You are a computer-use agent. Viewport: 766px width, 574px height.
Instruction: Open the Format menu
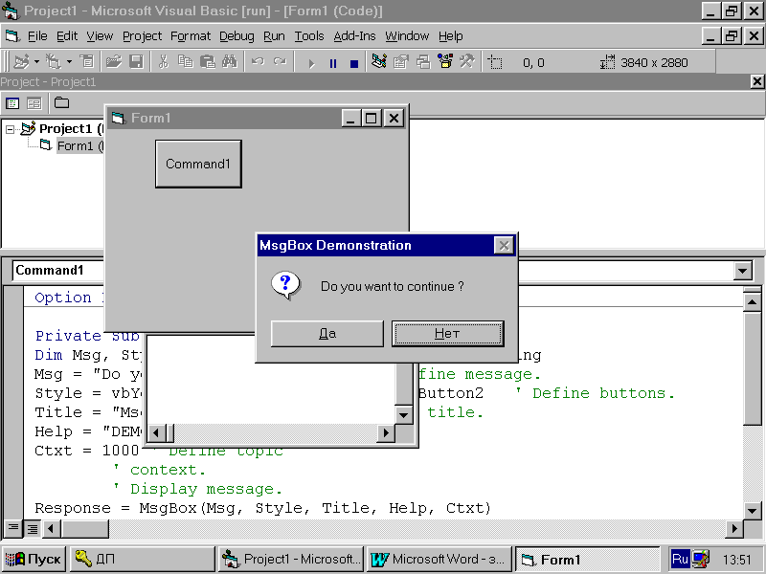pos(190,36)
